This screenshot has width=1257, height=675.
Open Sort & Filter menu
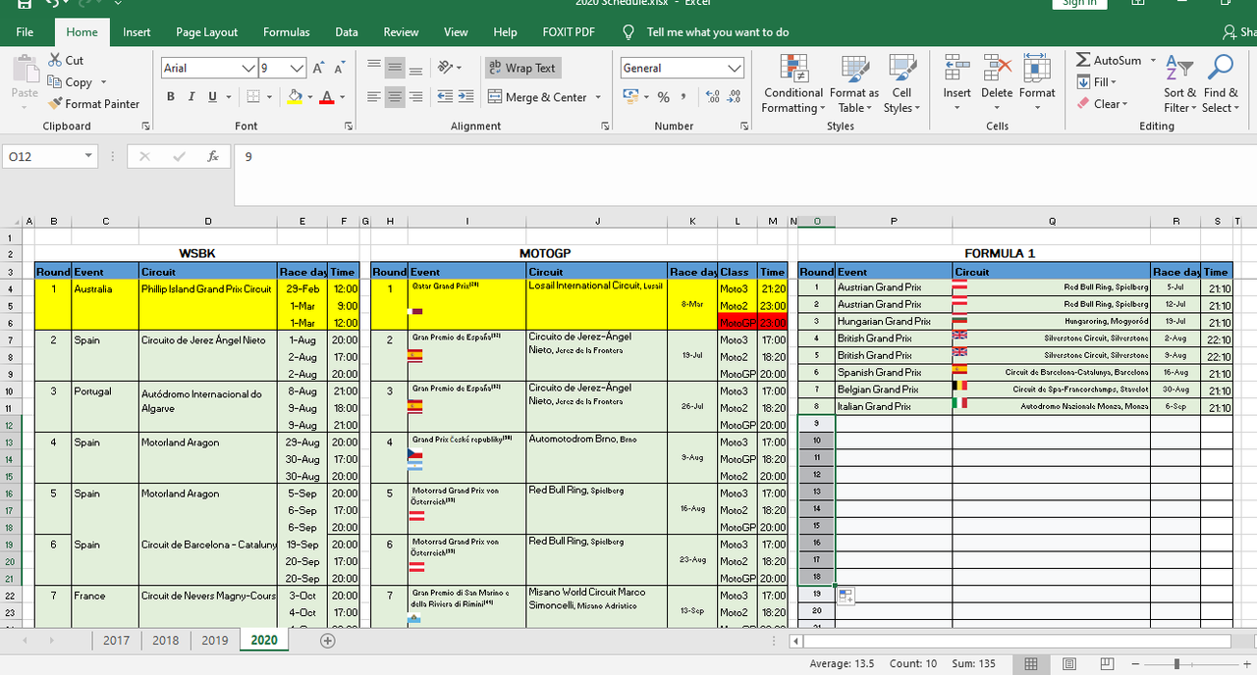1179,83
